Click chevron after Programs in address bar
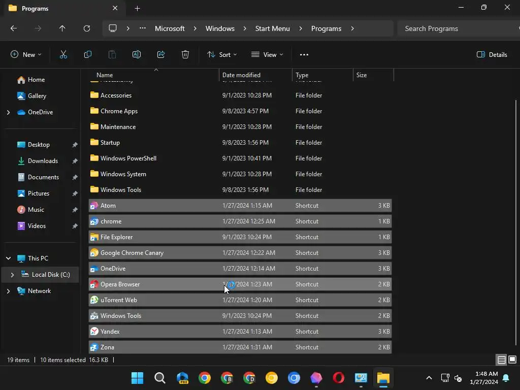 pyautogui.click(x=352, y=28)
